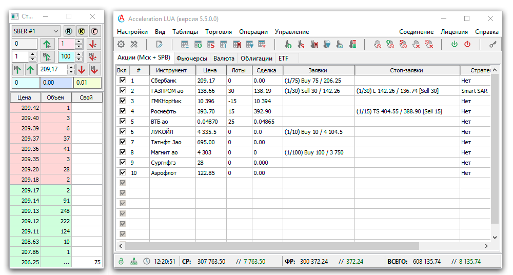Open settings via the gear toolbar icon
The height and width of the screenshot is (275, 513).
point(122,44)
